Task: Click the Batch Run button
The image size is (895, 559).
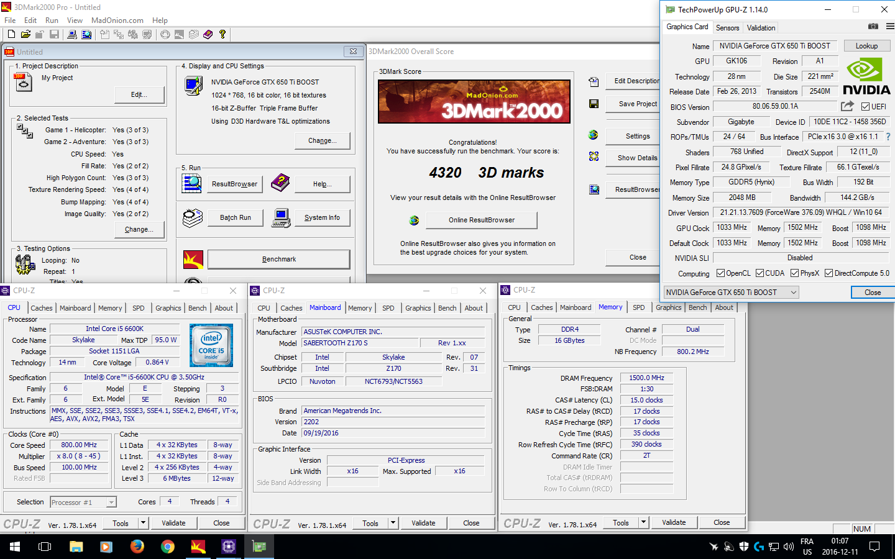Action: pyautogui.click(x=236, y=218)
